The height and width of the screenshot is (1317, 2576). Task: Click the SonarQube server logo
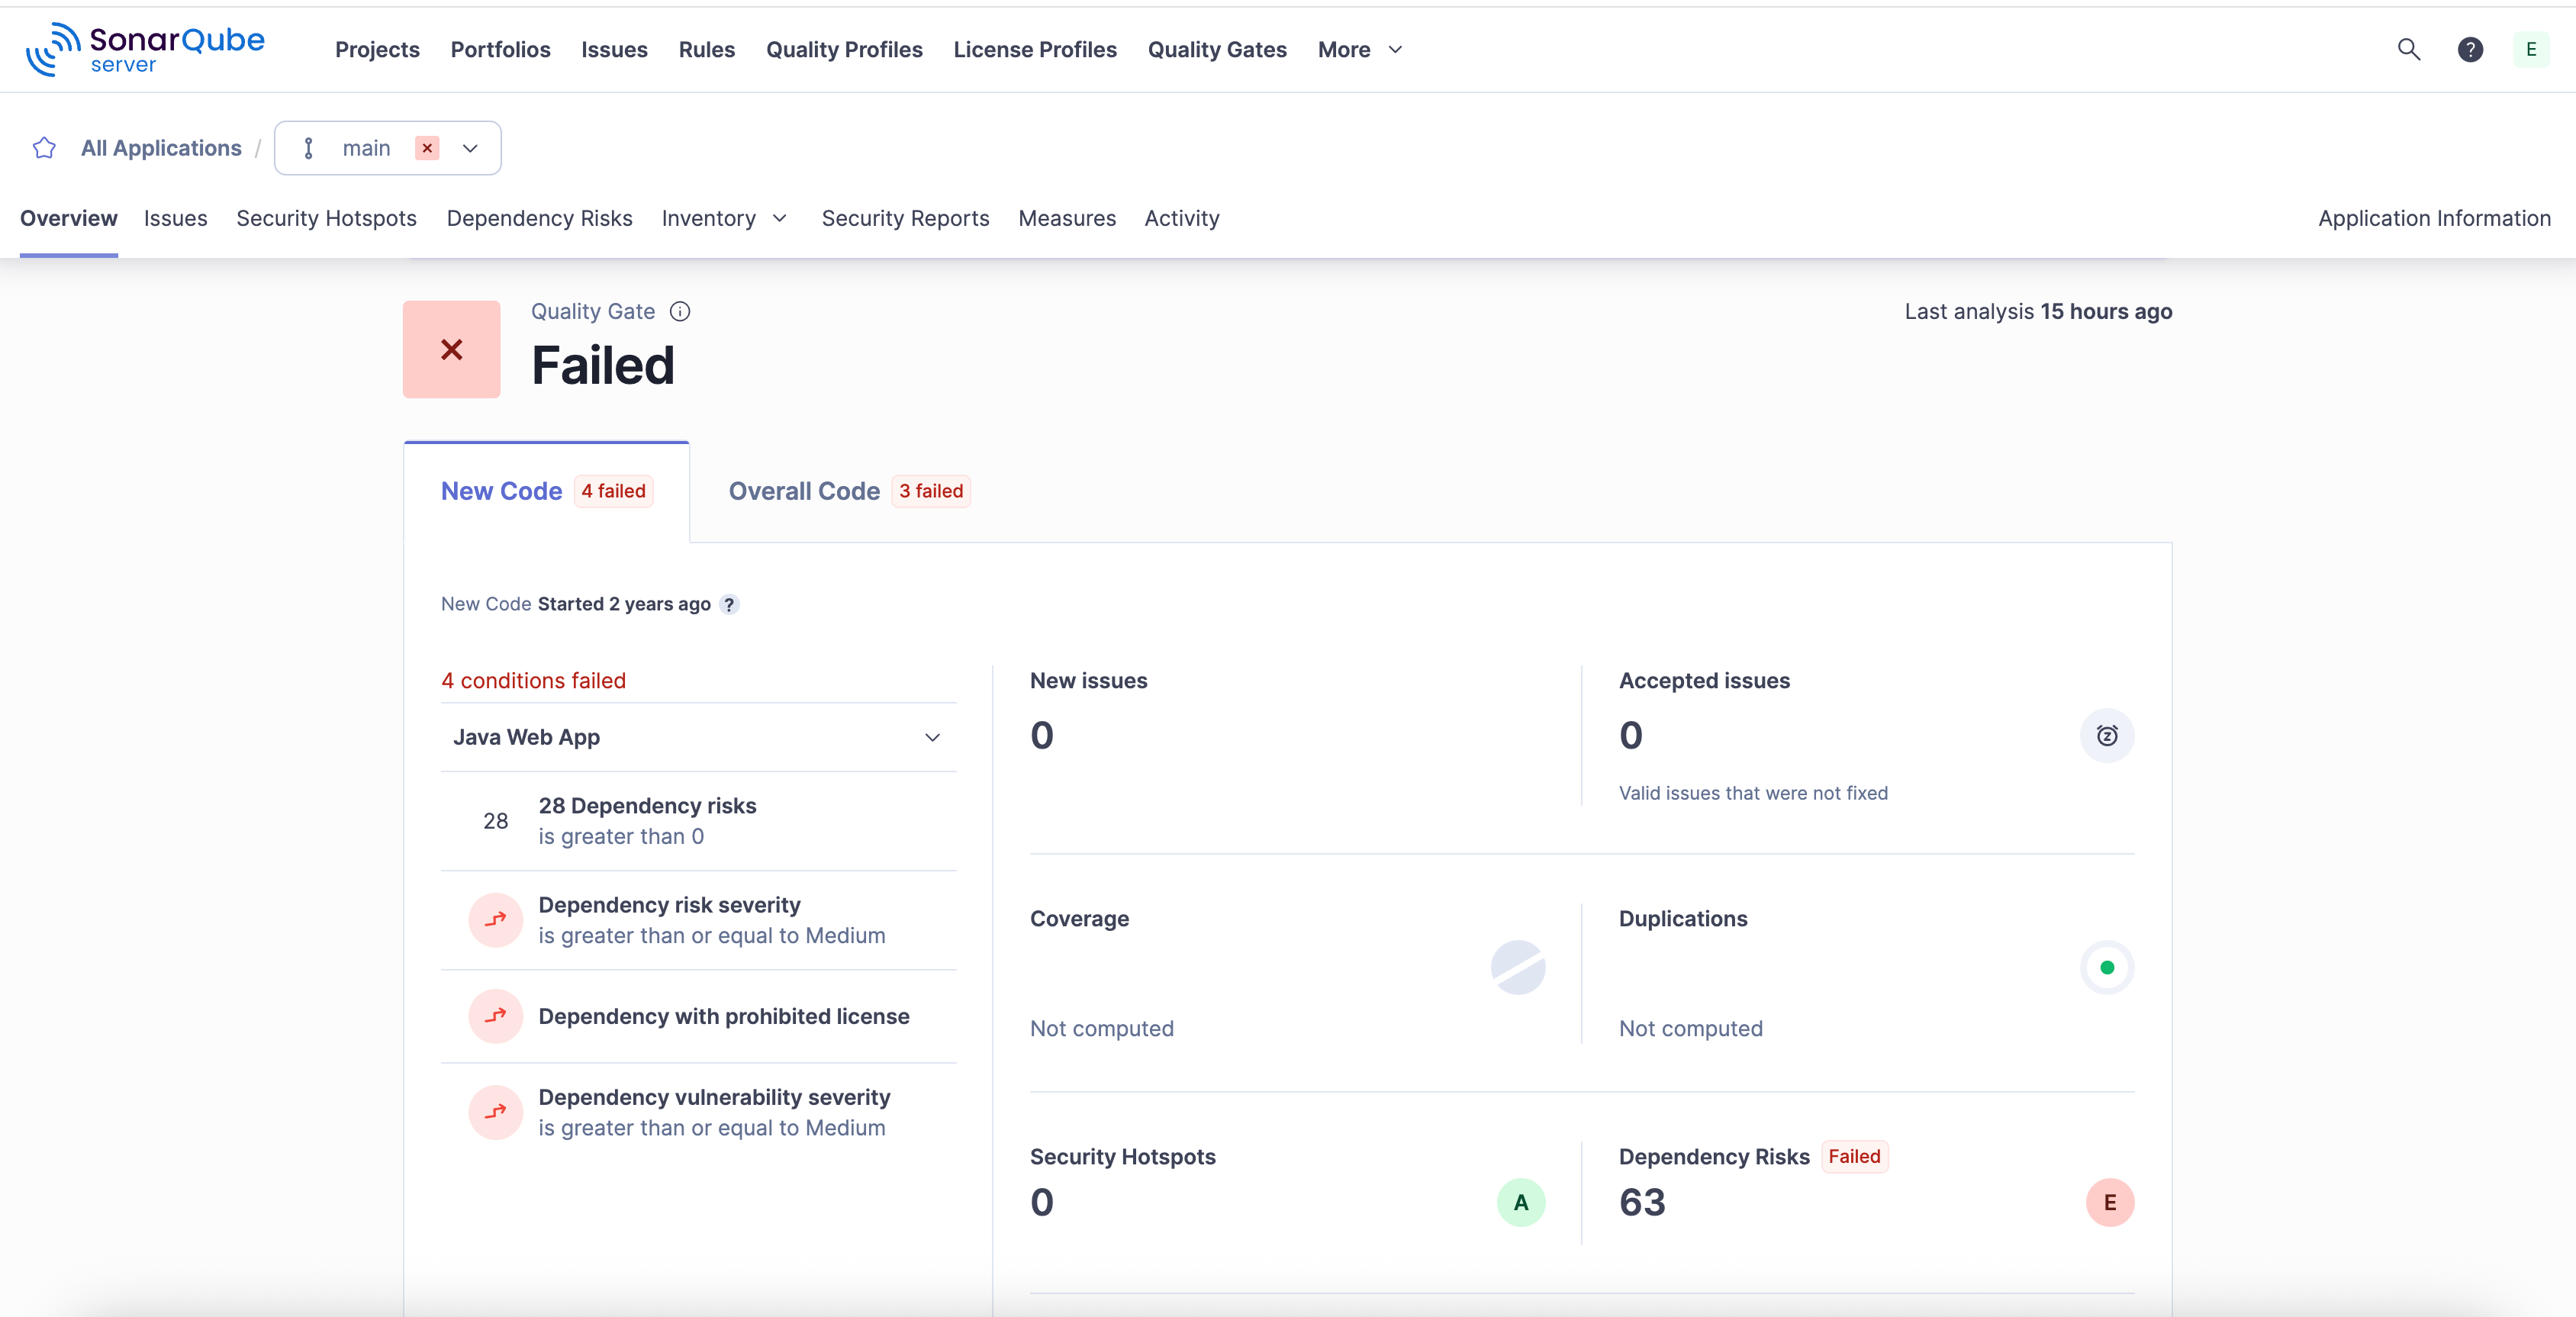pos(146,49)
